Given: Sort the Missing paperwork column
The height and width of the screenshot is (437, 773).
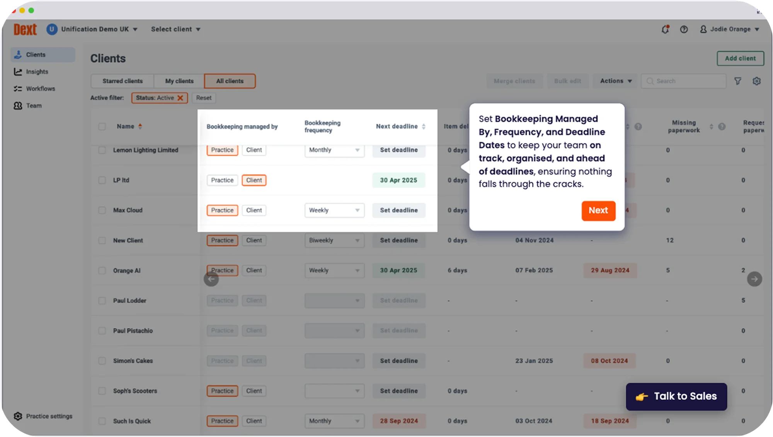Looking at the screenshot, I should 711,127.
